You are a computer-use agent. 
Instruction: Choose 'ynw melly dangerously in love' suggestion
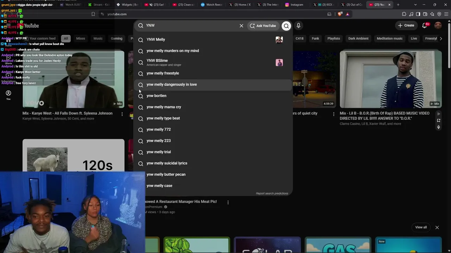pos(213,85)
